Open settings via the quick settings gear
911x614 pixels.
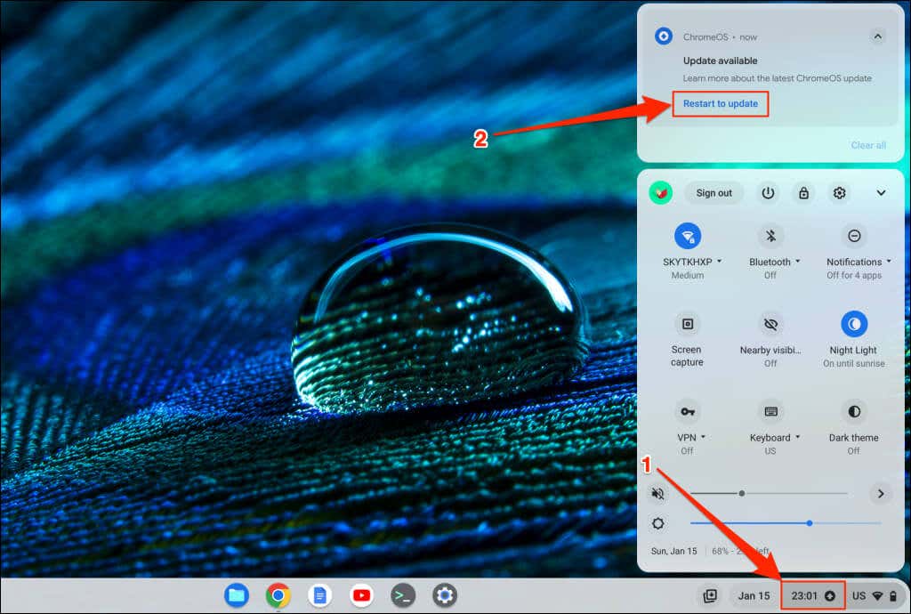tap(839, 193)
